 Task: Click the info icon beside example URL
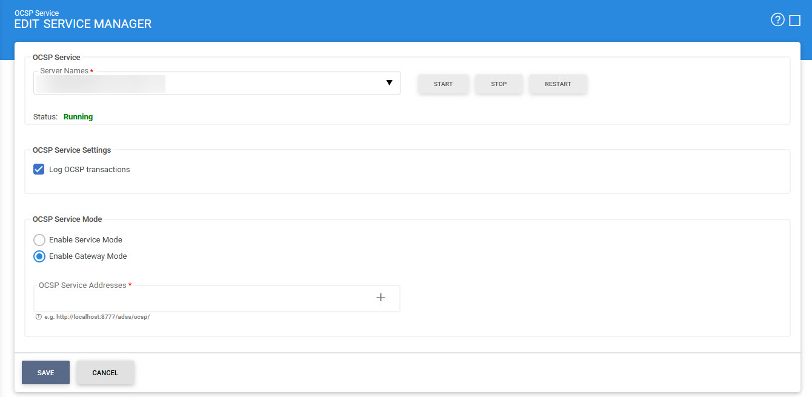(x=39, y=317)
